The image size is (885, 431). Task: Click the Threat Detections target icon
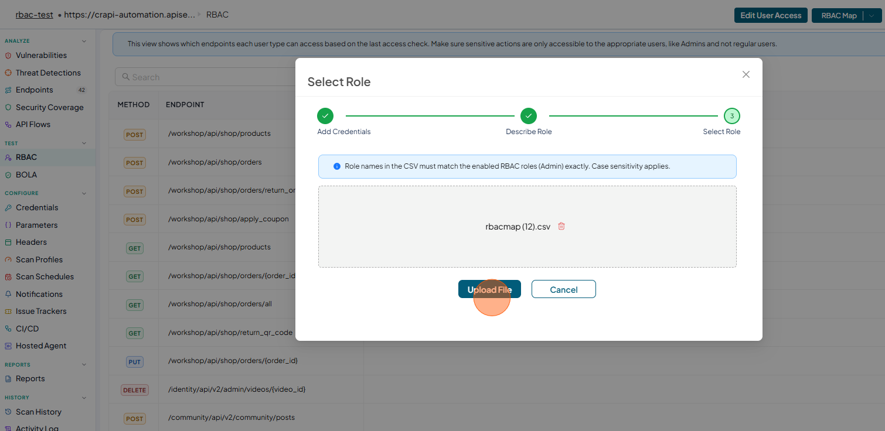click(x=8, y=73)
